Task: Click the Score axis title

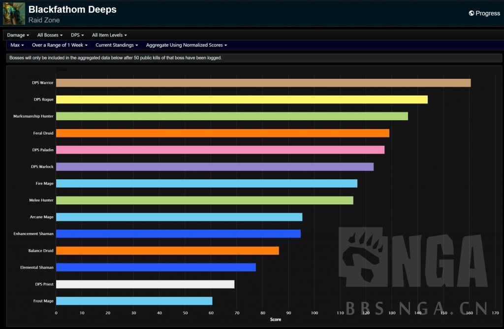Action: click(276, 319)
